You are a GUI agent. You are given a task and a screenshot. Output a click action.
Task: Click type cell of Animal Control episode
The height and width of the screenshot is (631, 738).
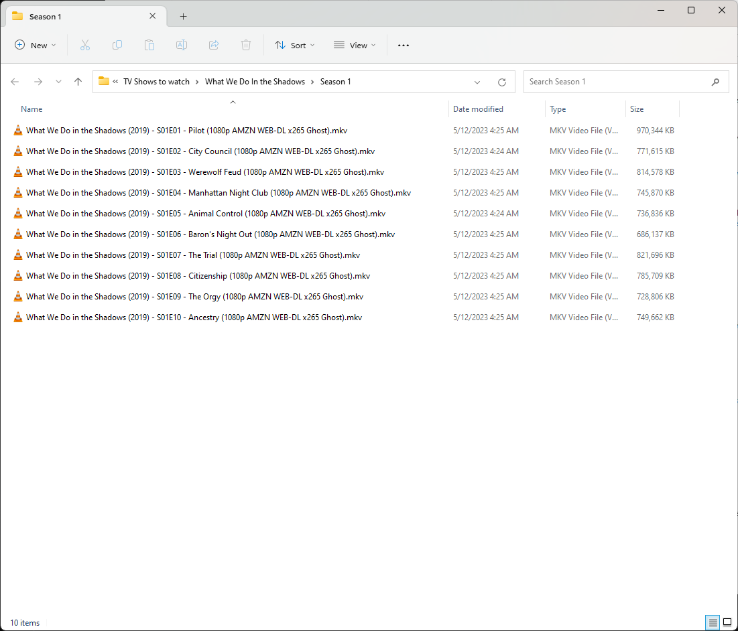584,213
